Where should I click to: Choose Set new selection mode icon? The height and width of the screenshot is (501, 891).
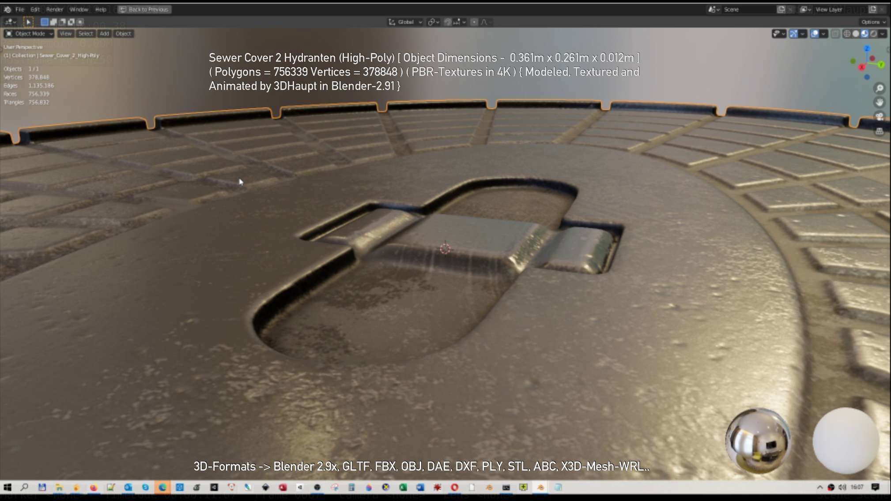[x=45, y=22]
